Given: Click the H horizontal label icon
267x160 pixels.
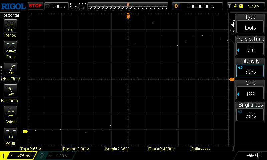Looking at the screenshot, I should click(x=47, y=6).
